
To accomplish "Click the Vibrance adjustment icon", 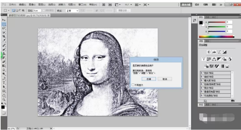I will pos(204,59).
